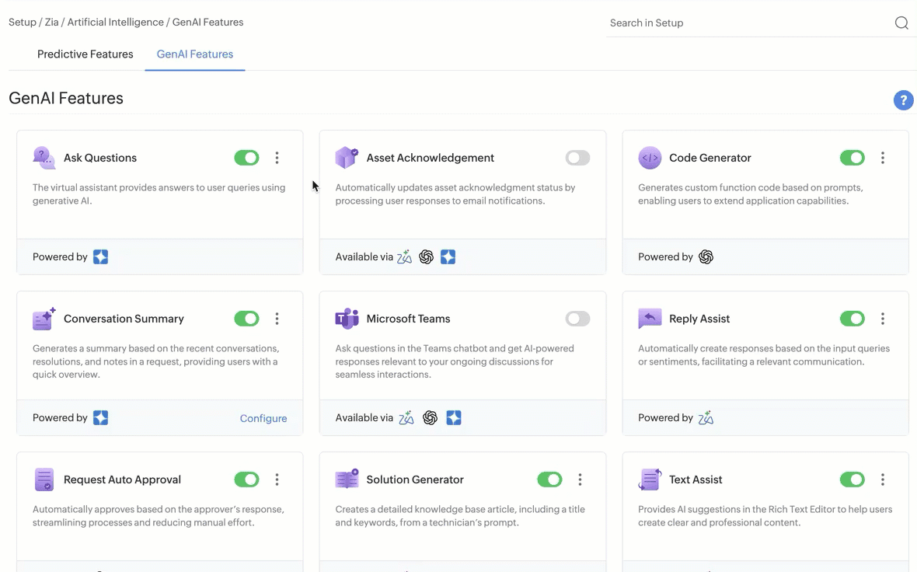
Task: Switch to the Predictive Features tab
Action: pyautogui.click(x=85, y=54)
